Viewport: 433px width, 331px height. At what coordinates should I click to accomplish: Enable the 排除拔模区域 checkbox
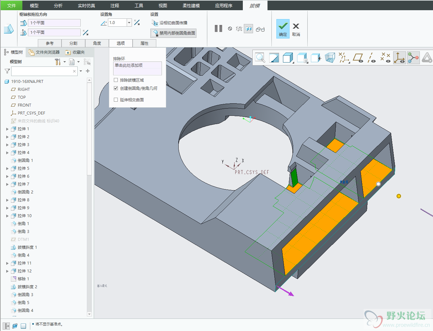point(116,80)
